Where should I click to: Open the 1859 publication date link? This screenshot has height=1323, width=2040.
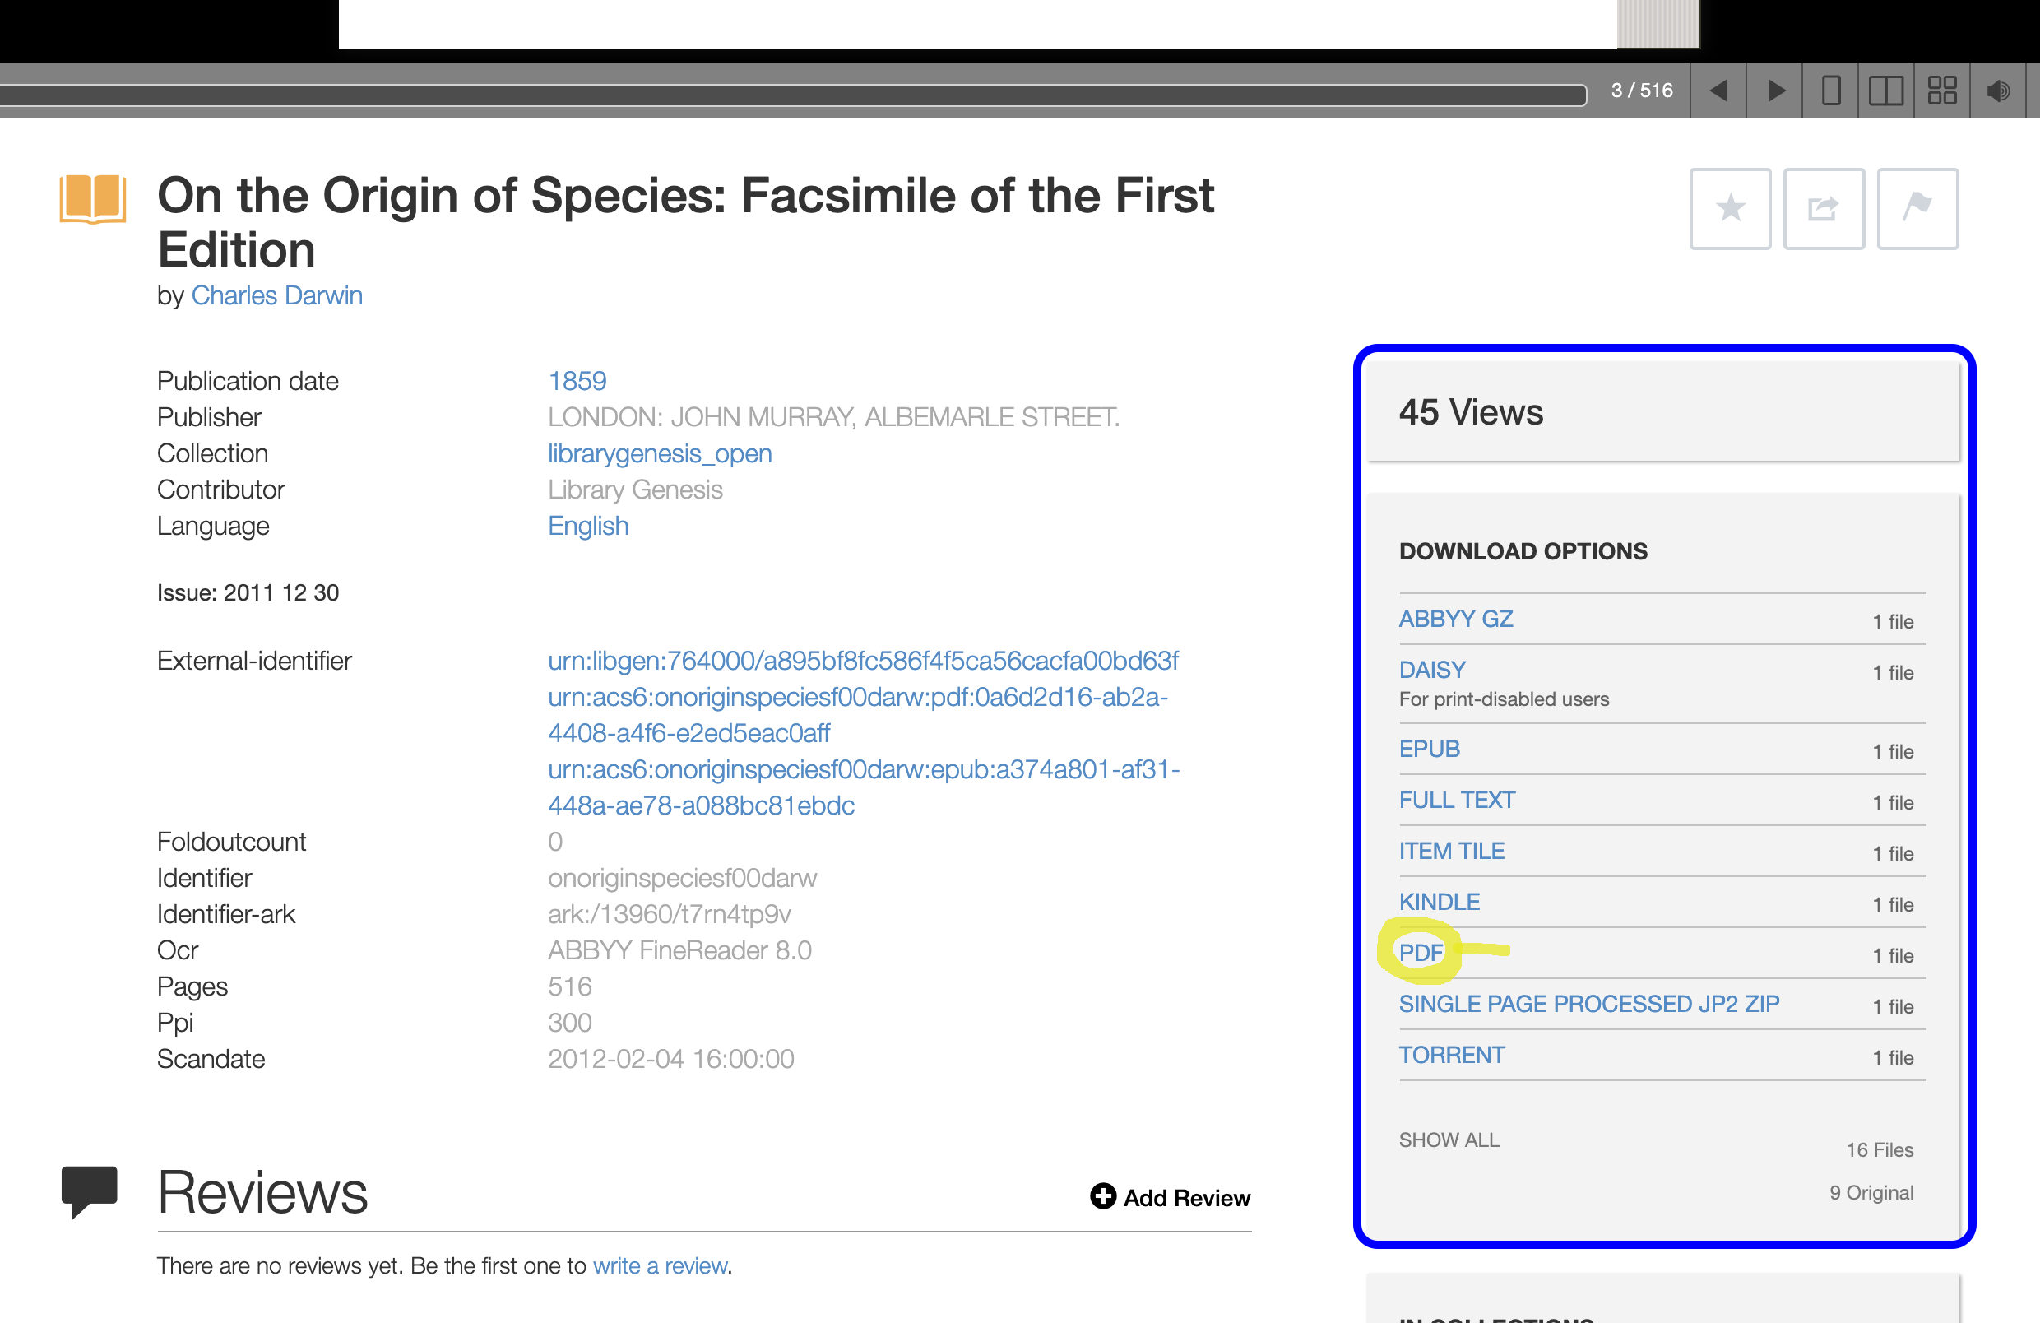click(x=577, y=381)
